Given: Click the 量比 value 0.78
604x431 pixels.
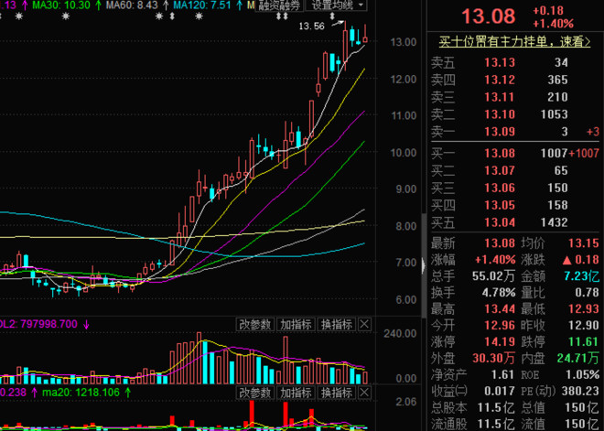Looking at the screenshot, I should pos(587,293).
